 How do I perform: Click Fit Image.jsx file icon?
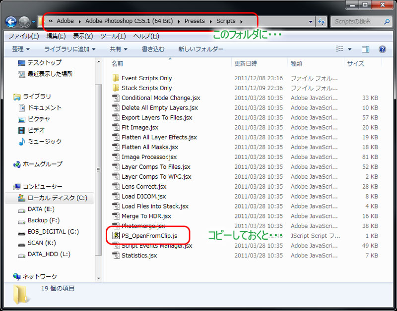point(116,127)
